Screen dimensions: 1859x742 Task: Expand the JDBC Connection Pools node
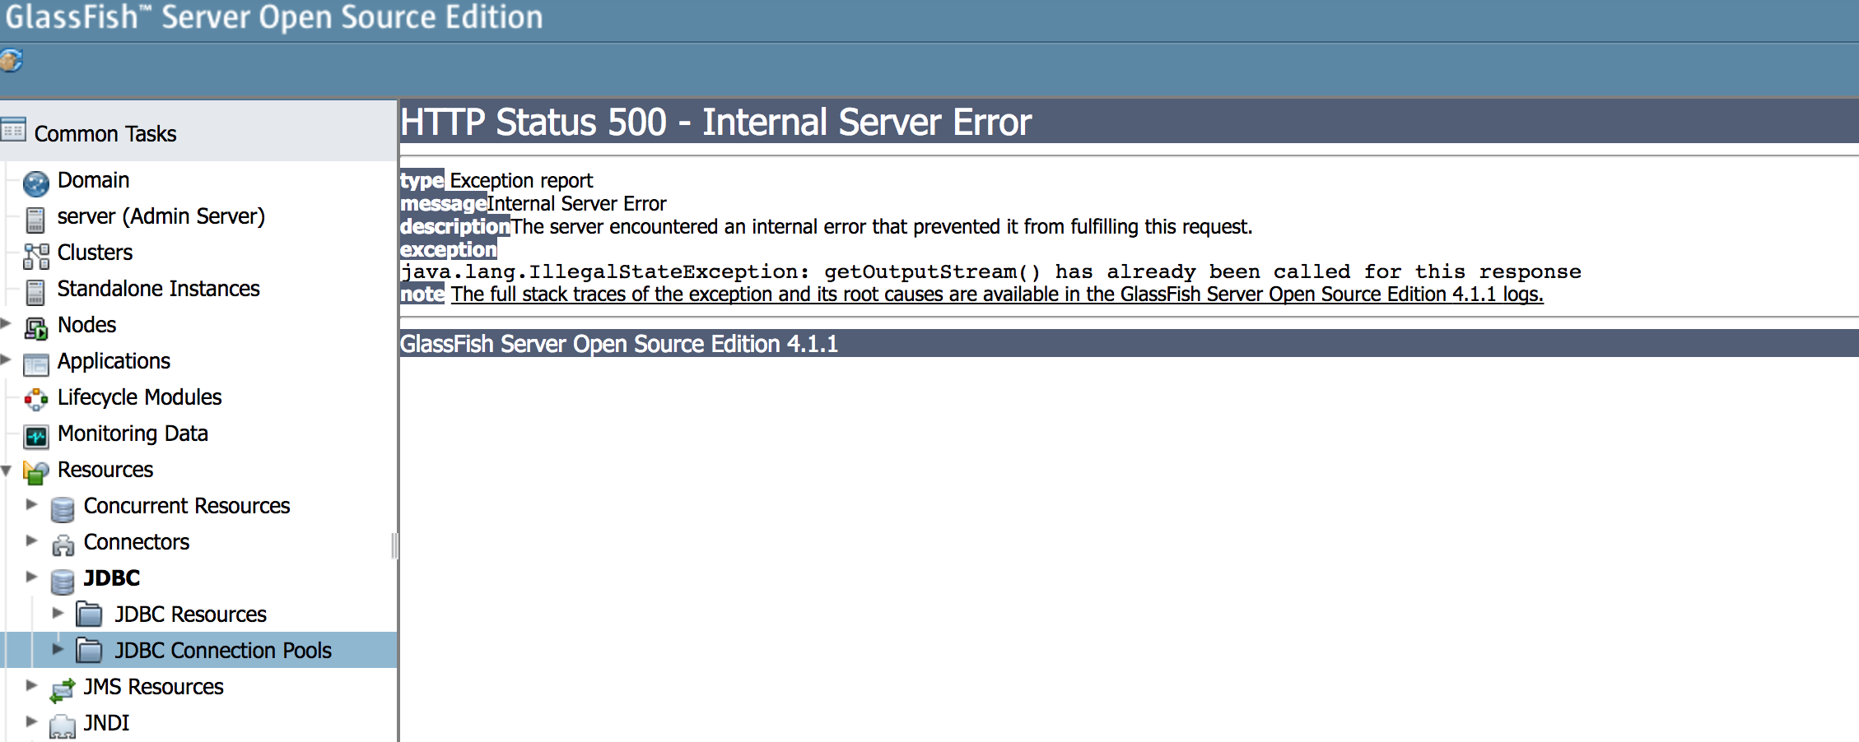click(58, 649)
